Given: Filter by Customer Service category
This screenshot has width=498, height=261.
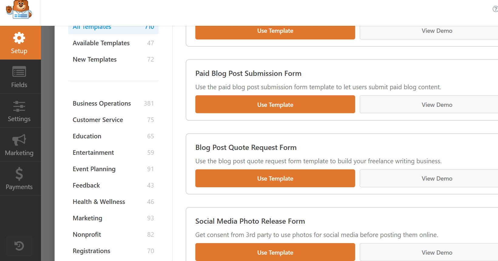Looking at the screenshot, I should point(98,120).
